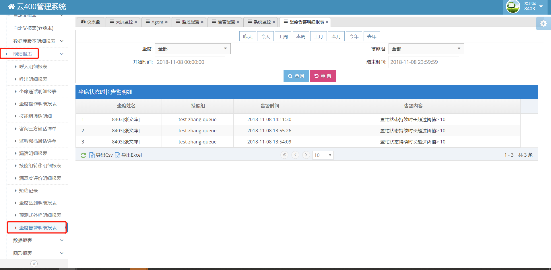This screenshot has width=551, height=270.
Task: Click the user avatar image
Action: click(513, 7)
